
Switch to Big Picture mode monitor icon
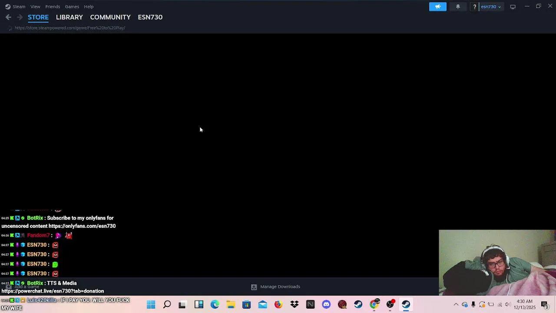coord(513,7)
